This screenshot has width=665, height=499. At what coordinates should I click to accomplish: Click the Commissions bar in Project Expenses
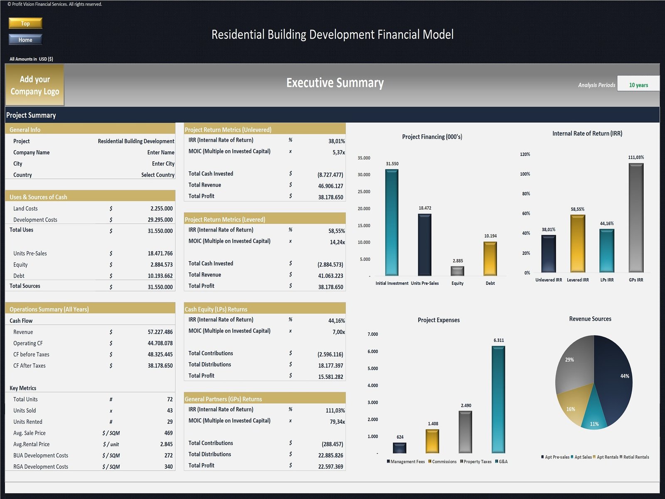coord(432,441)
